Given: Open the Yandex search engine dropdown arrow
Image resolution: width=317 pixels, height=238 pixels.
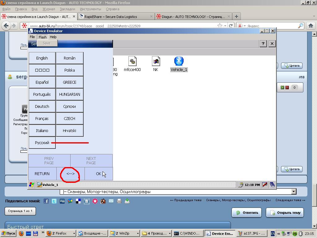Looking at the screenshot, I should [245, 26].
